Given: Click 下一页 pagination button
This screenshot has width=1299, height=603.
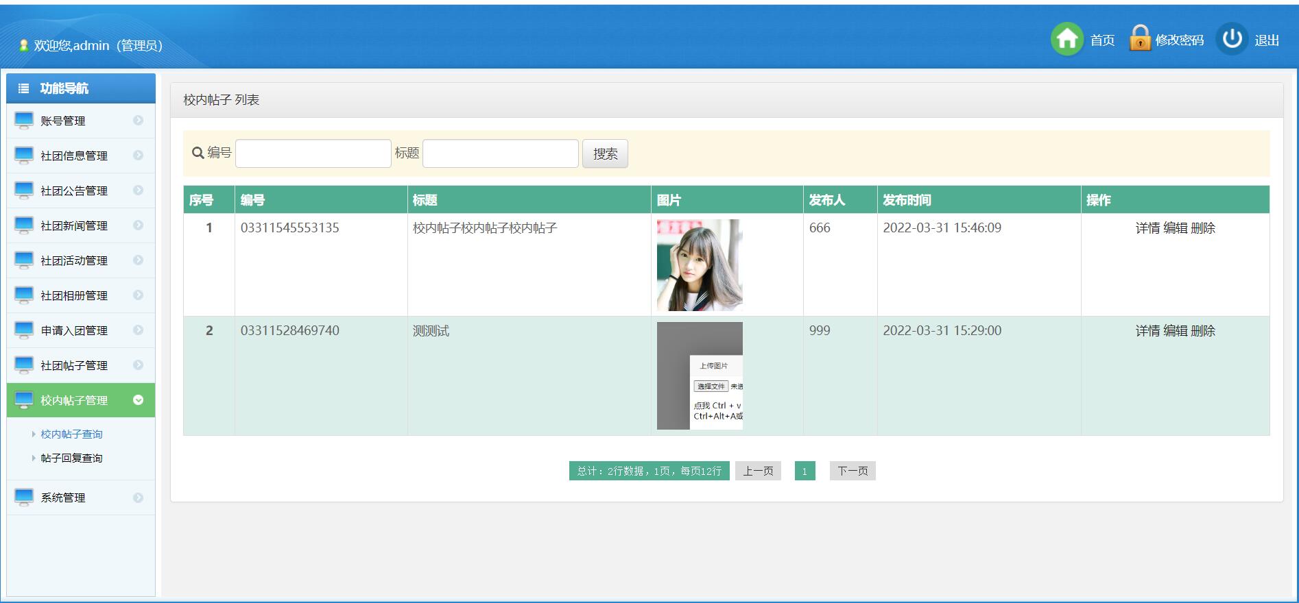Looking at the screenshot, I should 853,471.
